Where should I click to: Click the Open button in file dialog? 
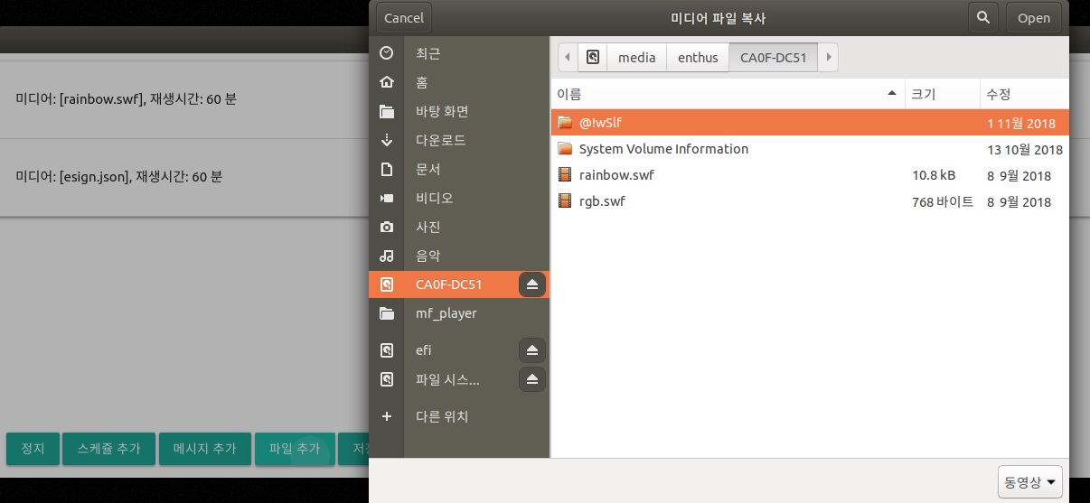[1034, 18]
